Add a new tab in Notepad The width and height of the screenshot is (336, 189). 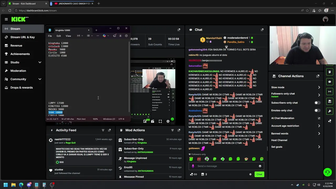tap(96, 30)
